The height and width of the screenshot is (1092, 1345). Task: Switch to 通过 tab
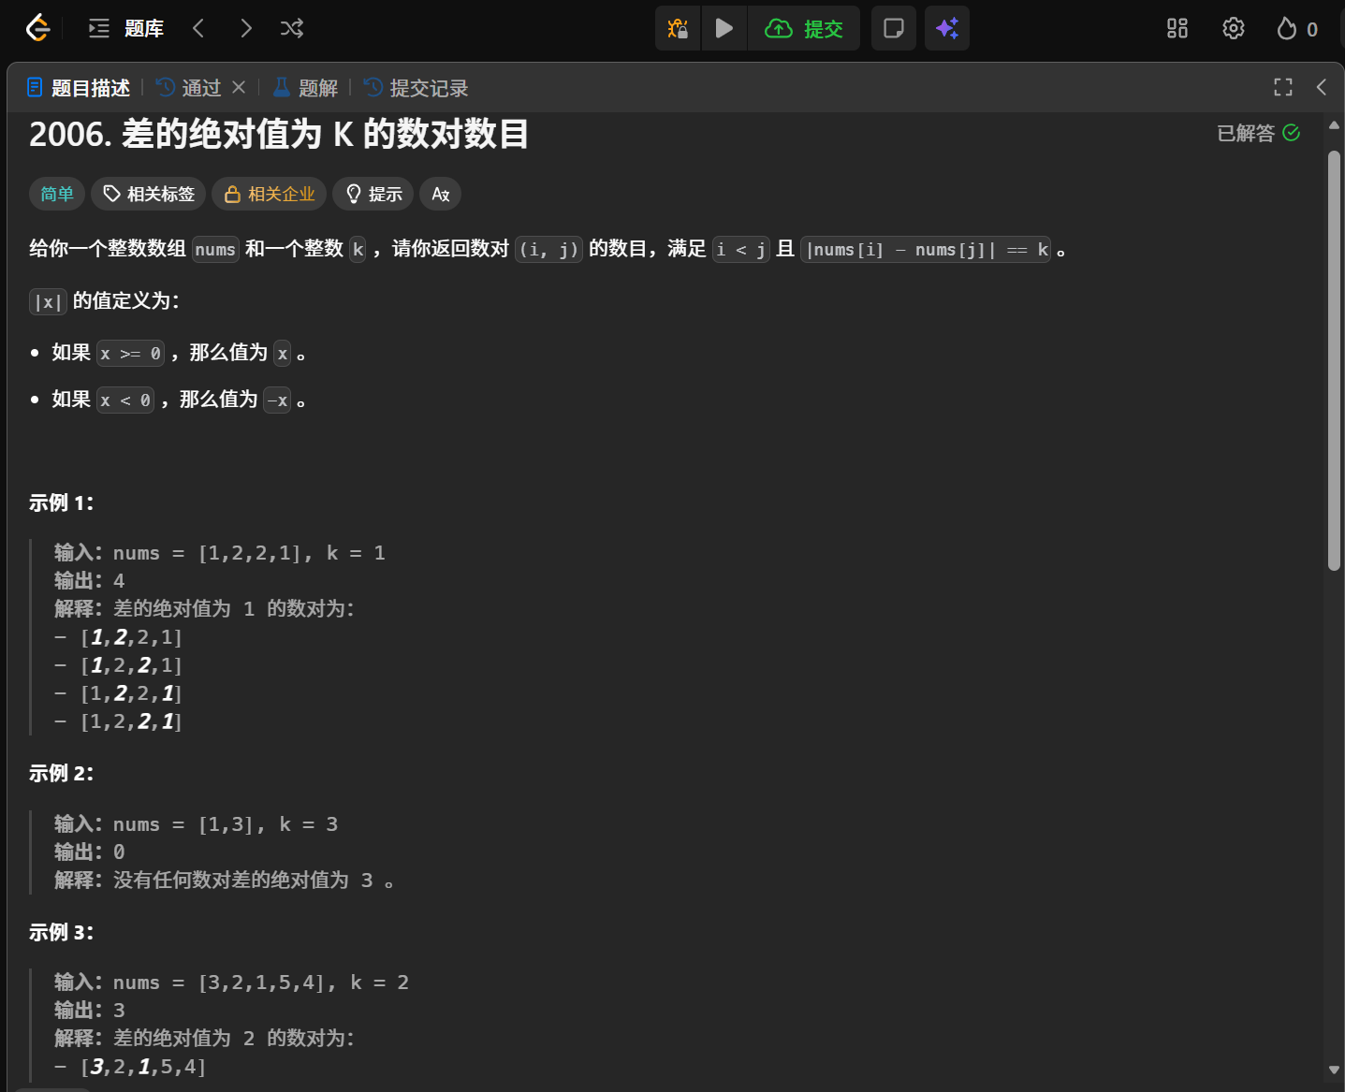(x=190, y=88)
